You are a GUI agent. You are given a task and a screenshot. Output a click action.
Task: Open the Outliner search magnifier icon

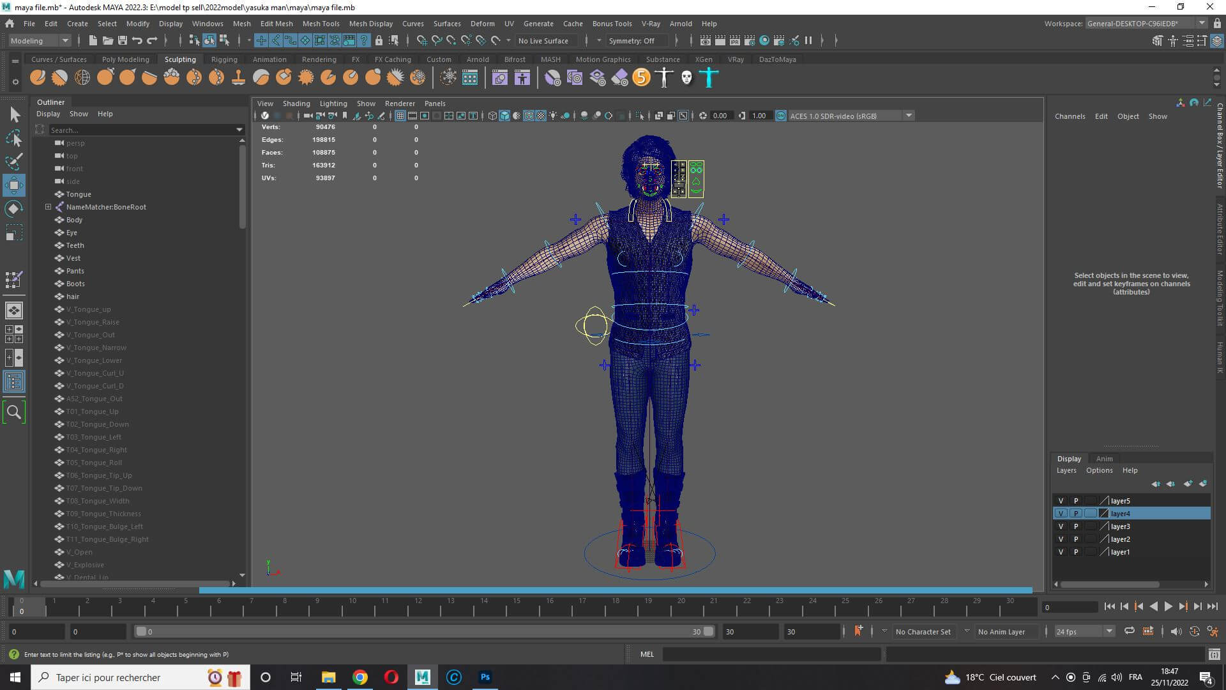point(14,412)
